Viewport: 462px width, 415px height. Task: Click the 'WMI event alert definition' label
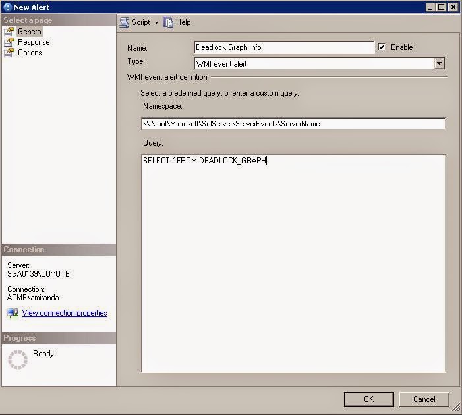(167, 77)
